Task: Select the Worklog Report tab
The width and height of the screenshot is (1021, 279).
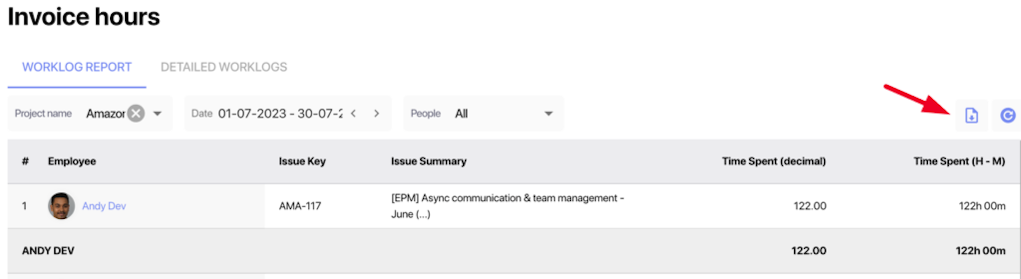Action: (77, 67)
